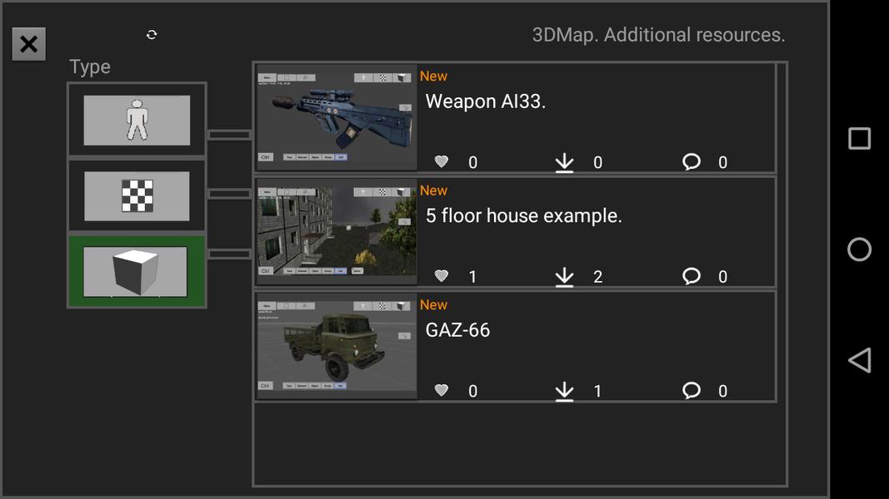Viewport: 889px width, 499px height.
Task: Select the 3D cube object type filter
Action: pyautogui.click(x=137, y=272)
